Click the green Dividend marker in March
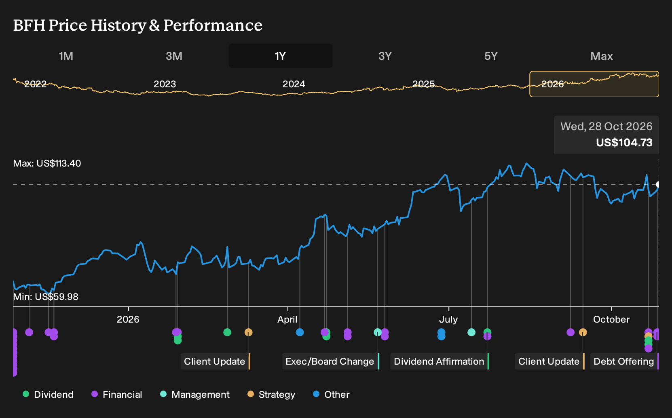Viewport: 672px width, 418px height. tap(227, 332)
